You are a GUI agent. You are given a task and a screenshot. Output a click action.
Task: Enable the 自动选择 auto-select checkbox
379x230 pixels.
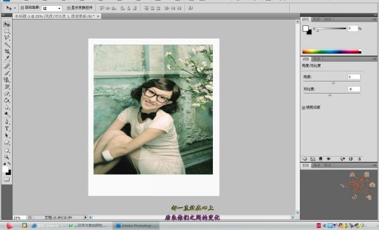22,8
